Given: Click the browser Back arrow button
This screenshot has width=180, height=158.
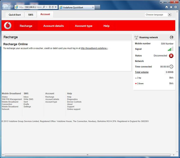Looking at the screenshot, I should (5, 7).
